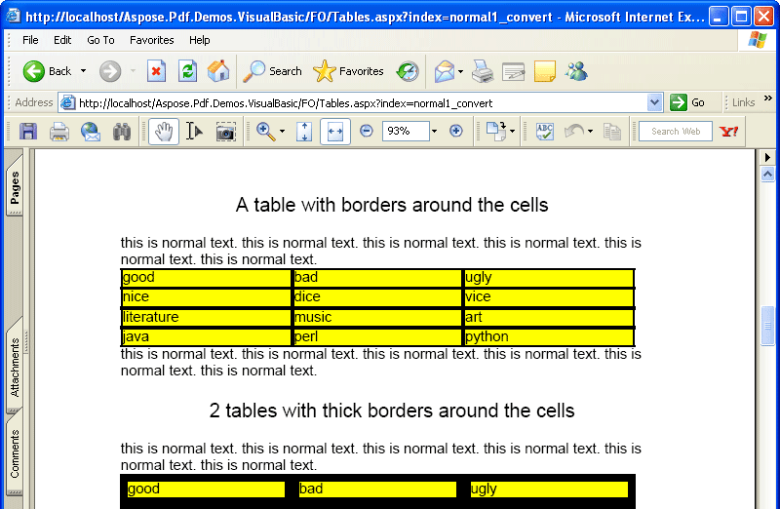Click the grayed Forward arrow button

[x=110, y=71]
